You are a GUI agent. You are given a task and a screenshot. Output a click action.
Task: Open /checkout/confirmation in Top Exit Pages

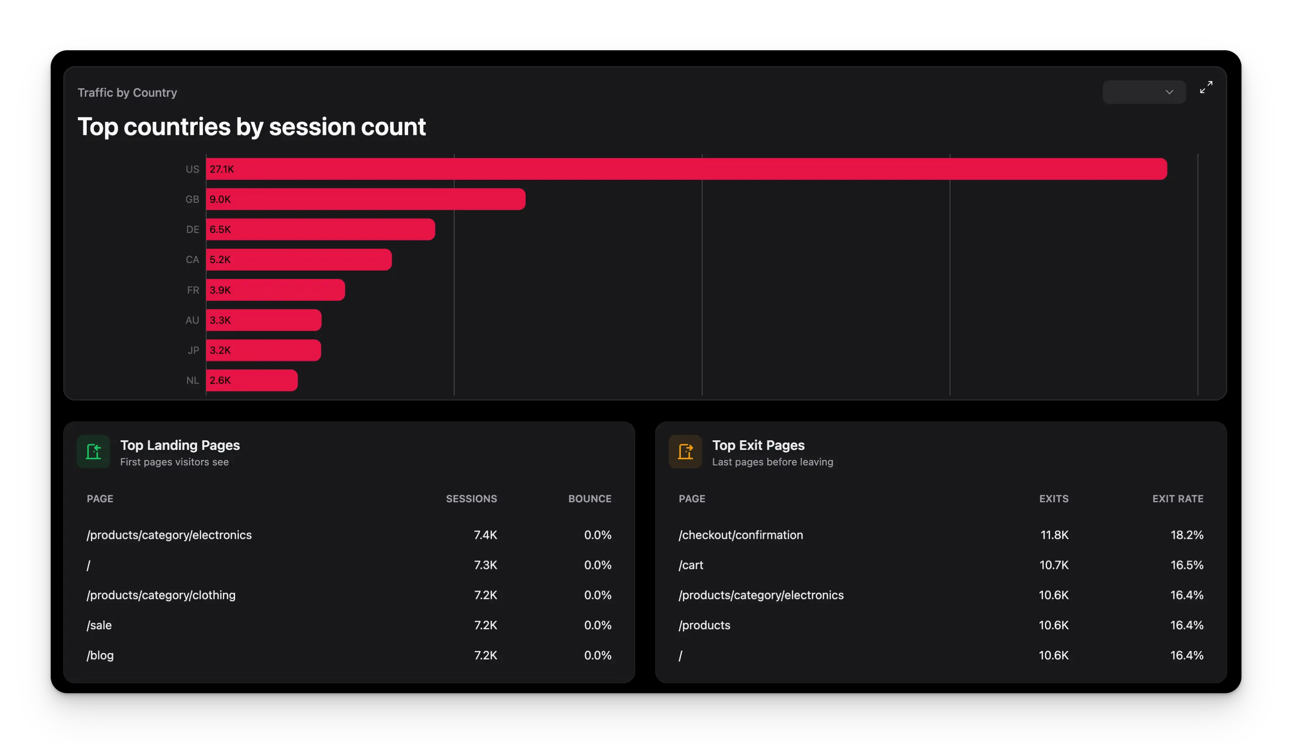(x=740, y=535)
